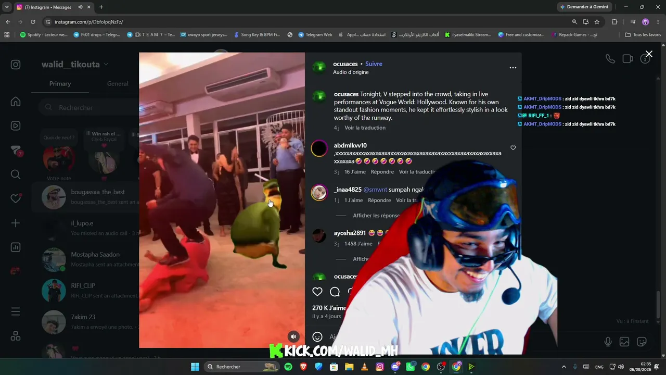666x375 pixels.
Task: Open the RIFI_CLIP conversation
Action: coord(85,291)
